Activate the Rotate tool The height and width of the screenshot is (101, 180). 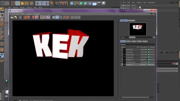[x=27, y=3]
